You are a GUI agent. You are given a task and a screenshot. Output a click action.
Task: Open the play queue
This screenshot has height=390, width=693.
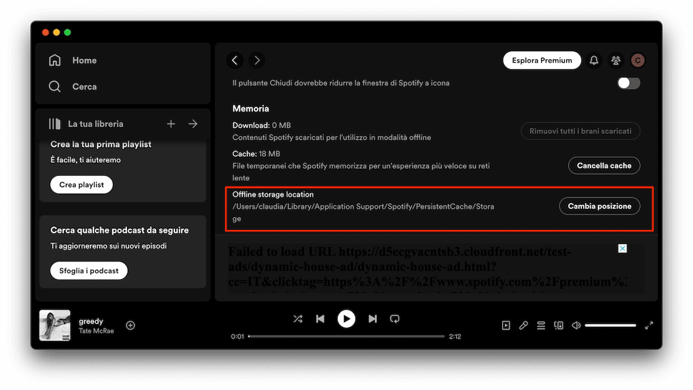coord(541,326)
